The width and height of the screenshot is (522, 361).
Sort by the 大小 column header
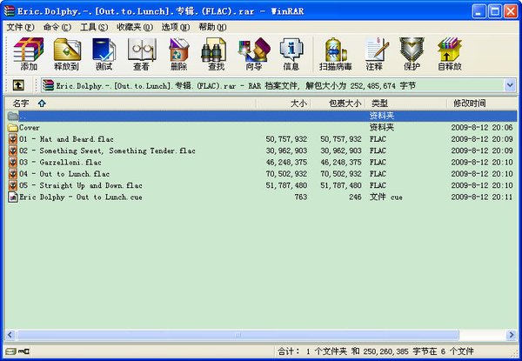pos(283,104)
